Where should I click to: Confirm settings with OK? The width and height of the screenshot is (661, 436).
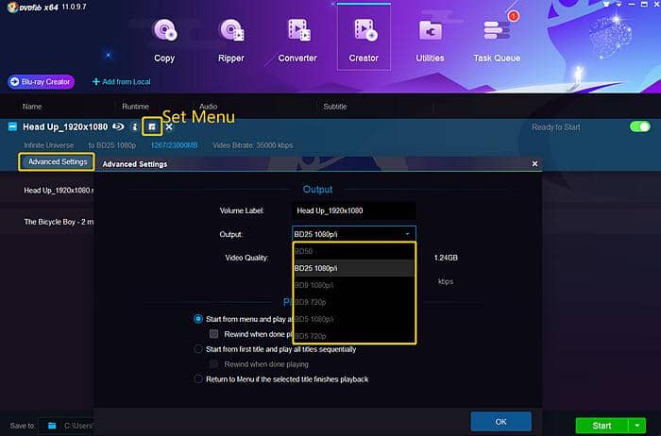[x=500, y=422]
